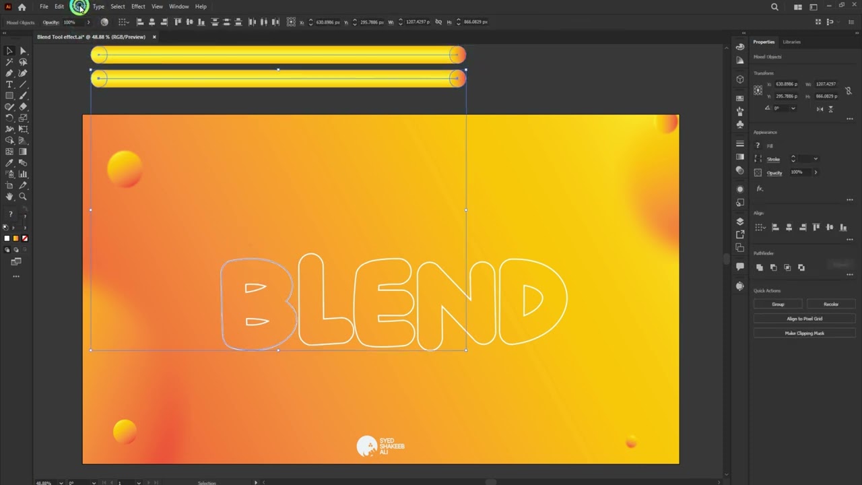Screen dimensions: 862x485
Task: Set Default Fill and Stroke
Action: point(6,227)
